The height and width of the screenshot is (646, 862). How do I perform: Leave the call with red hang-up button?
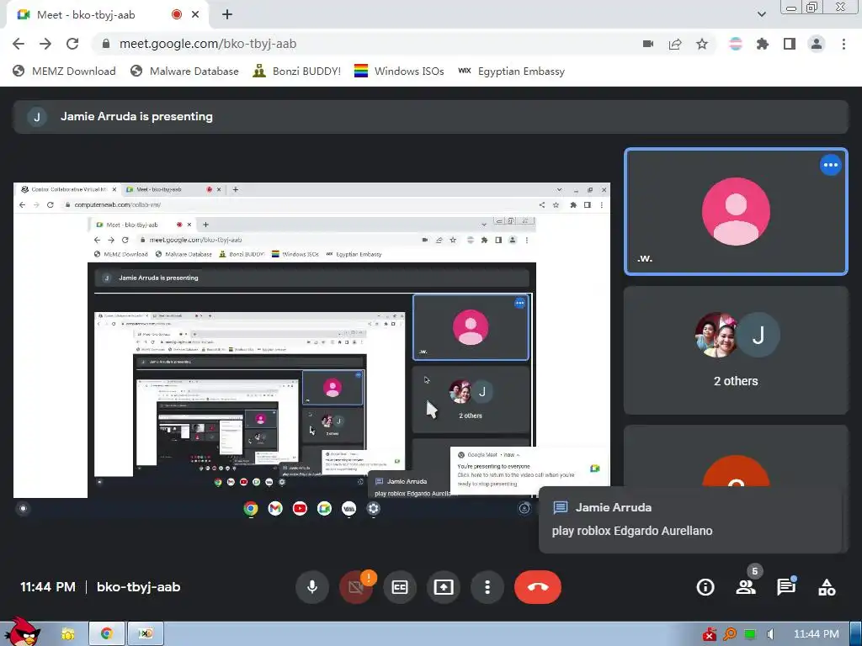pyautogui.click(x=538, y=587)
